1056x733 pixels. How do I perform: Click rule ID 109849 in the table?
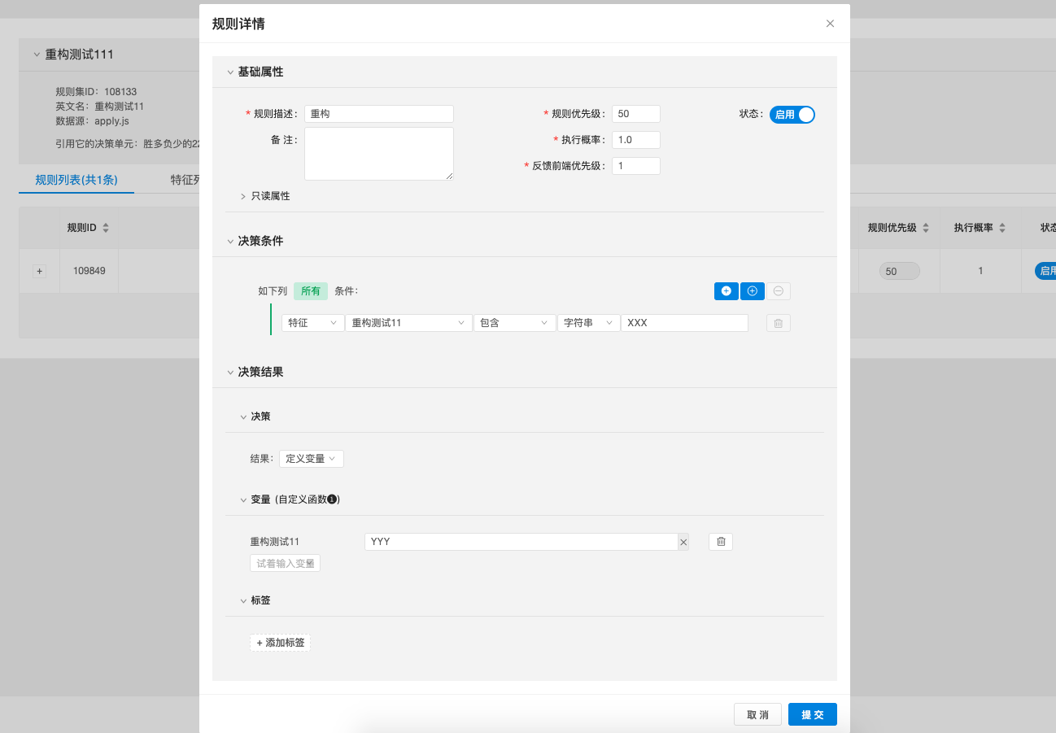pos(89,271)
